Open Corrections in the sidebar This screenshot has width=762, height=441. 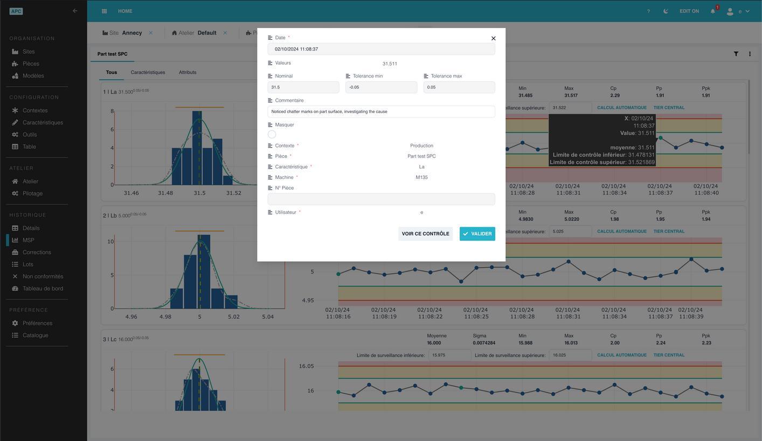37,253
